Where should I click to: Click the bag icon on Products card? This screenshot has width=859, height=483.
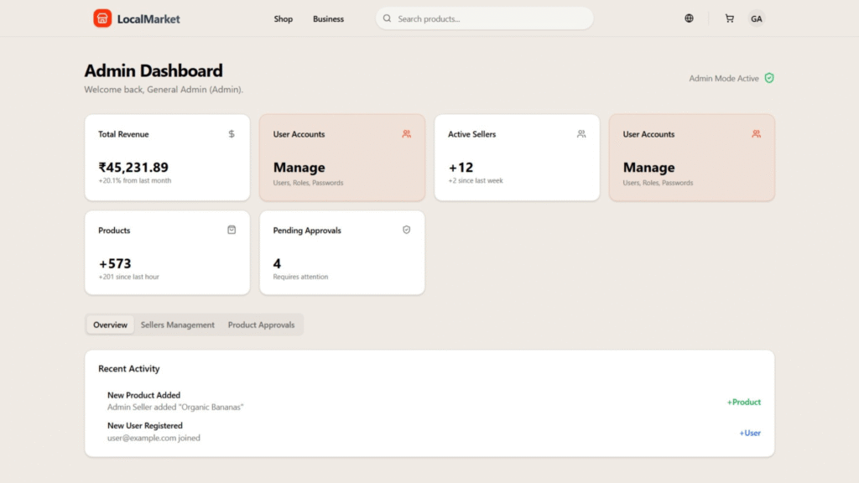tap(232, 230)
